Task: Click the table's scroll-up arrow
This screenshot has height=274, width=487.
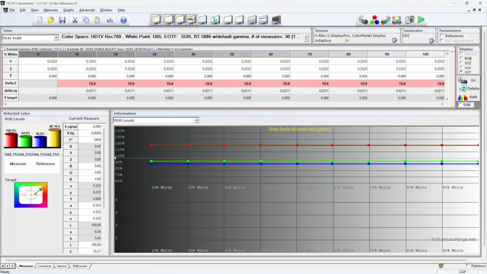Action: pos(447,54)
